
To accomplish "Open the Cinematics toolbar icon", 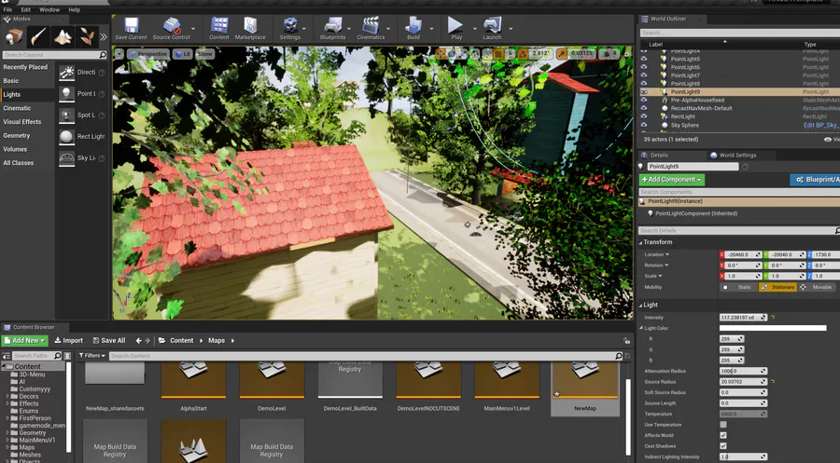I will [x=371, y=26].
